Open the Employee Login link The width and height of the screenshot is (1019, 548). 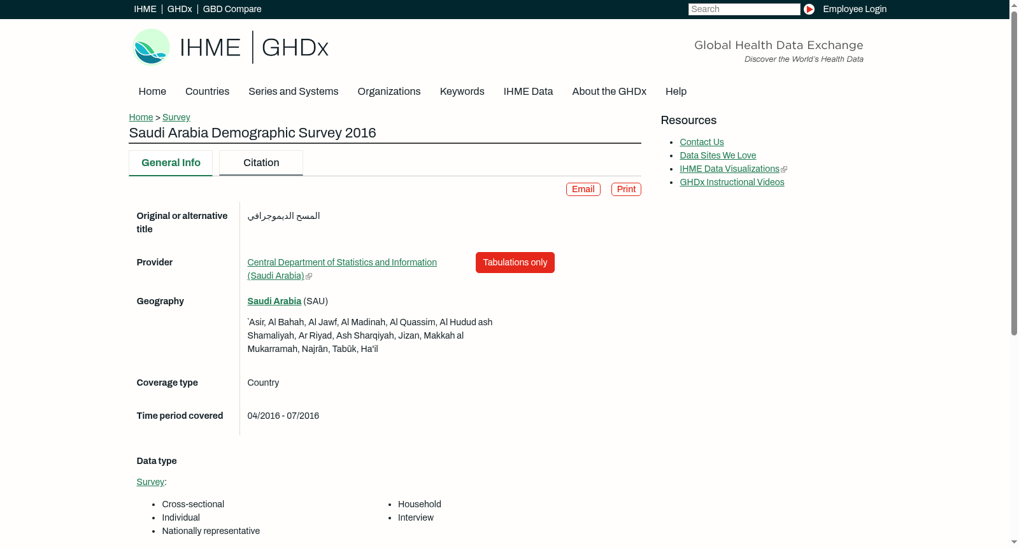click(855, 9)
